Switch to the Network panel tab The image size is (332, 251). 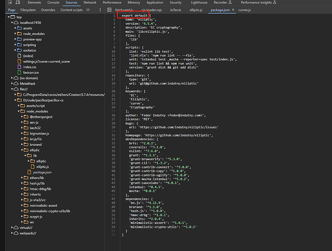(x=90, y=3)
